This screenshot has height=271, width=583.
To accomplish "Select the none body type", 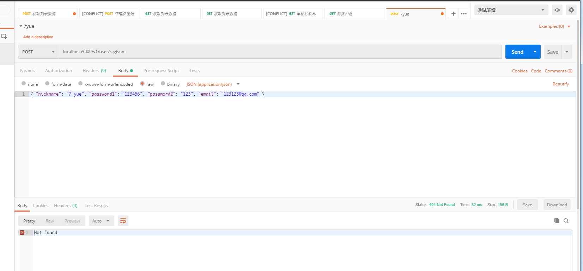I will 24,84.
